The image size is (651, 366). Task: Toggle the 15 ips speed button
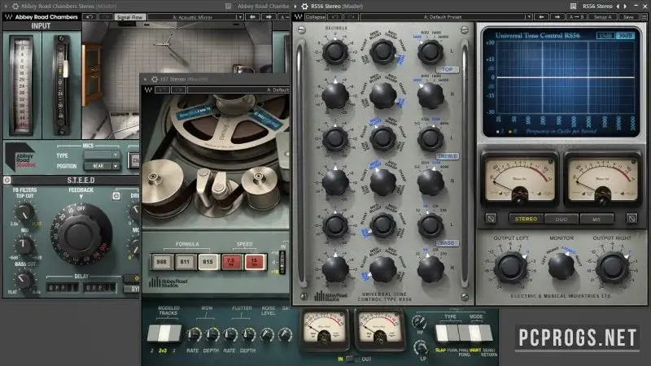(255, 261)
